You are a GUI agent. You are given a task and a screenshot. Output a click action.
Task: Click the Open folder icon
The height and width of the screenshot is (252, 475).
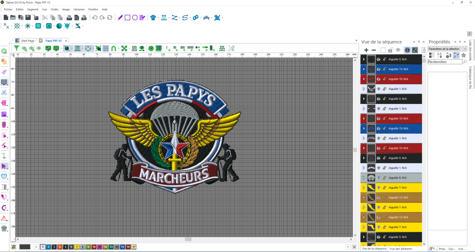click(13, 18)
